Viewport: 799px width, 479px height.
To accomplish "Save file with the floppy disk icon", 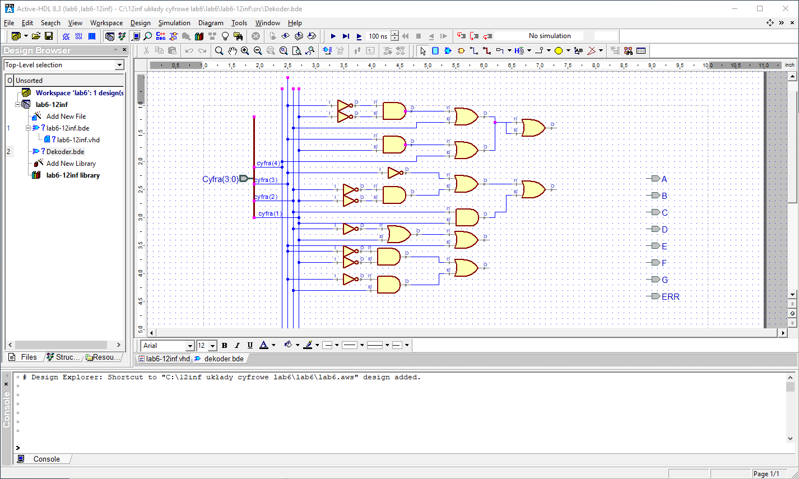I will [x=49, y=36].
